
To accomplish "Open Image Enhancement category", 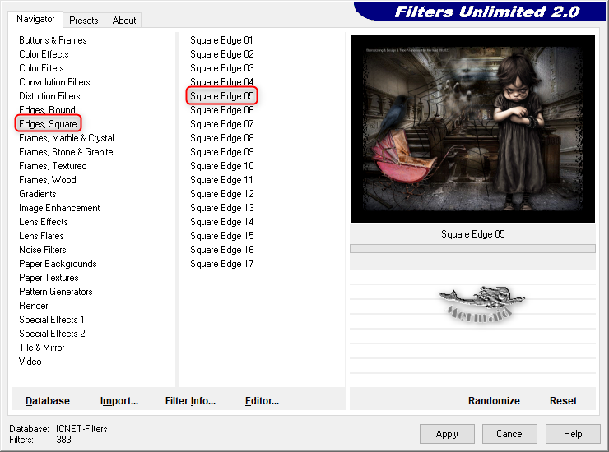I will pyautogui.click(x=59, y=208).
